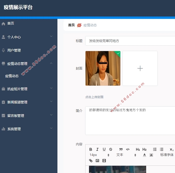Viewport: 175px width, 173px height.
Task: Click the 标题 title input field
Action: tap(130, 41)
